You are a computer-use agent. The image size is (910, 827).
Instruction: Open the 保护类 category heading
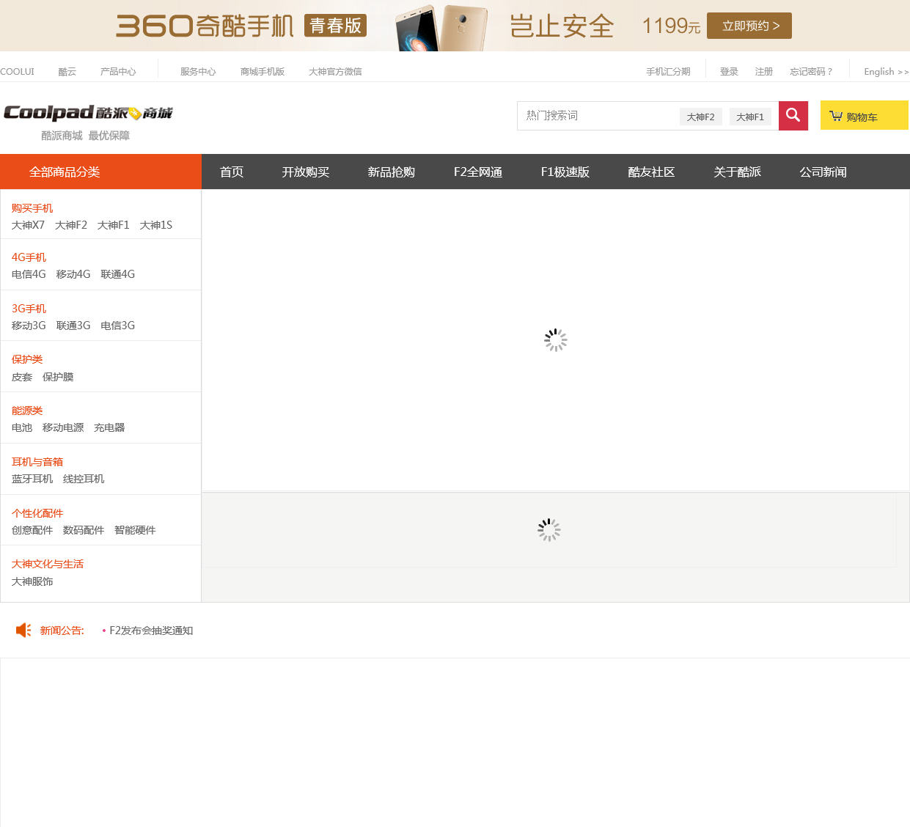pos(27,359)
